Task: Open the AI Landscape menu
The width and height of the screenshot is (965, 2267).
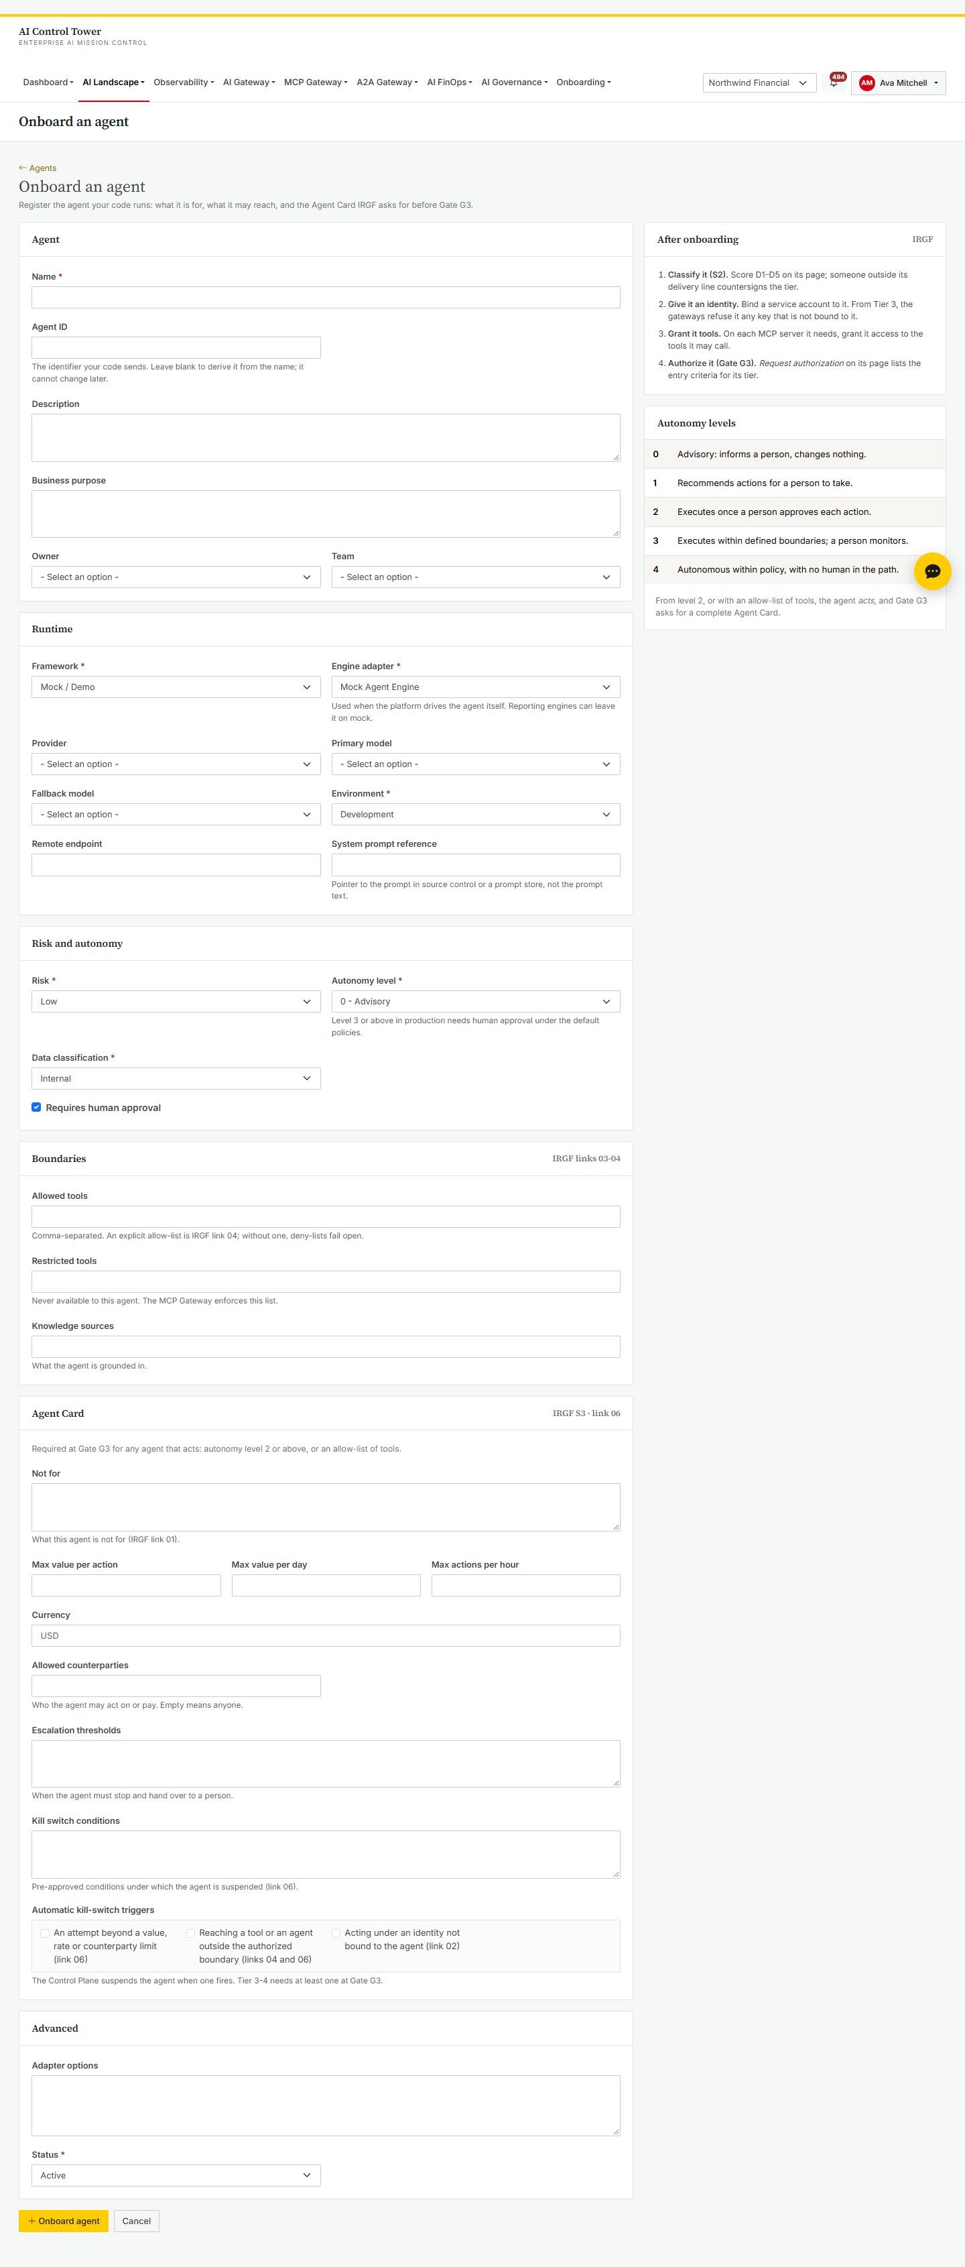Action: pyautogui.click(x=113, y=82)
